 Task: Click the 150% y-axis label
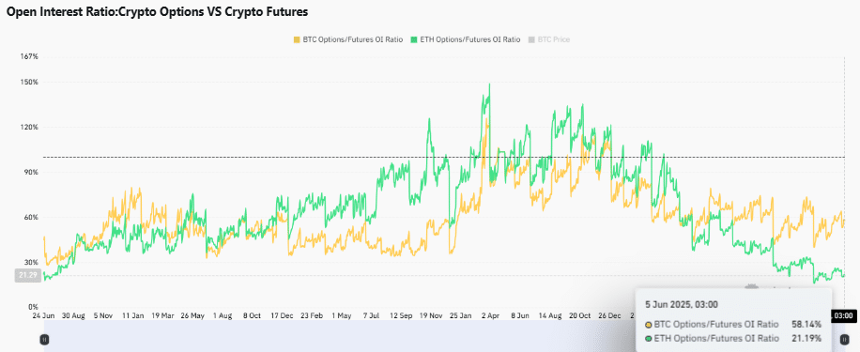tap(30, 83)
